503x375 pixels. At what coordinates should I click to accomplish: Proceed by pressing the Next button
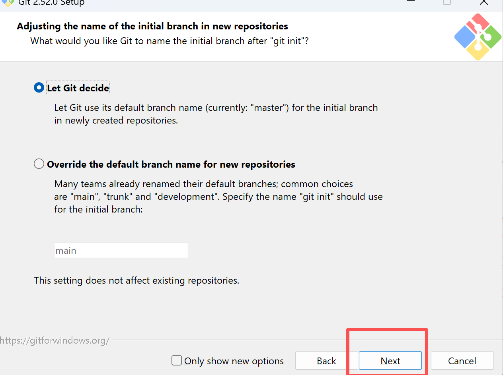coord(390,361)
